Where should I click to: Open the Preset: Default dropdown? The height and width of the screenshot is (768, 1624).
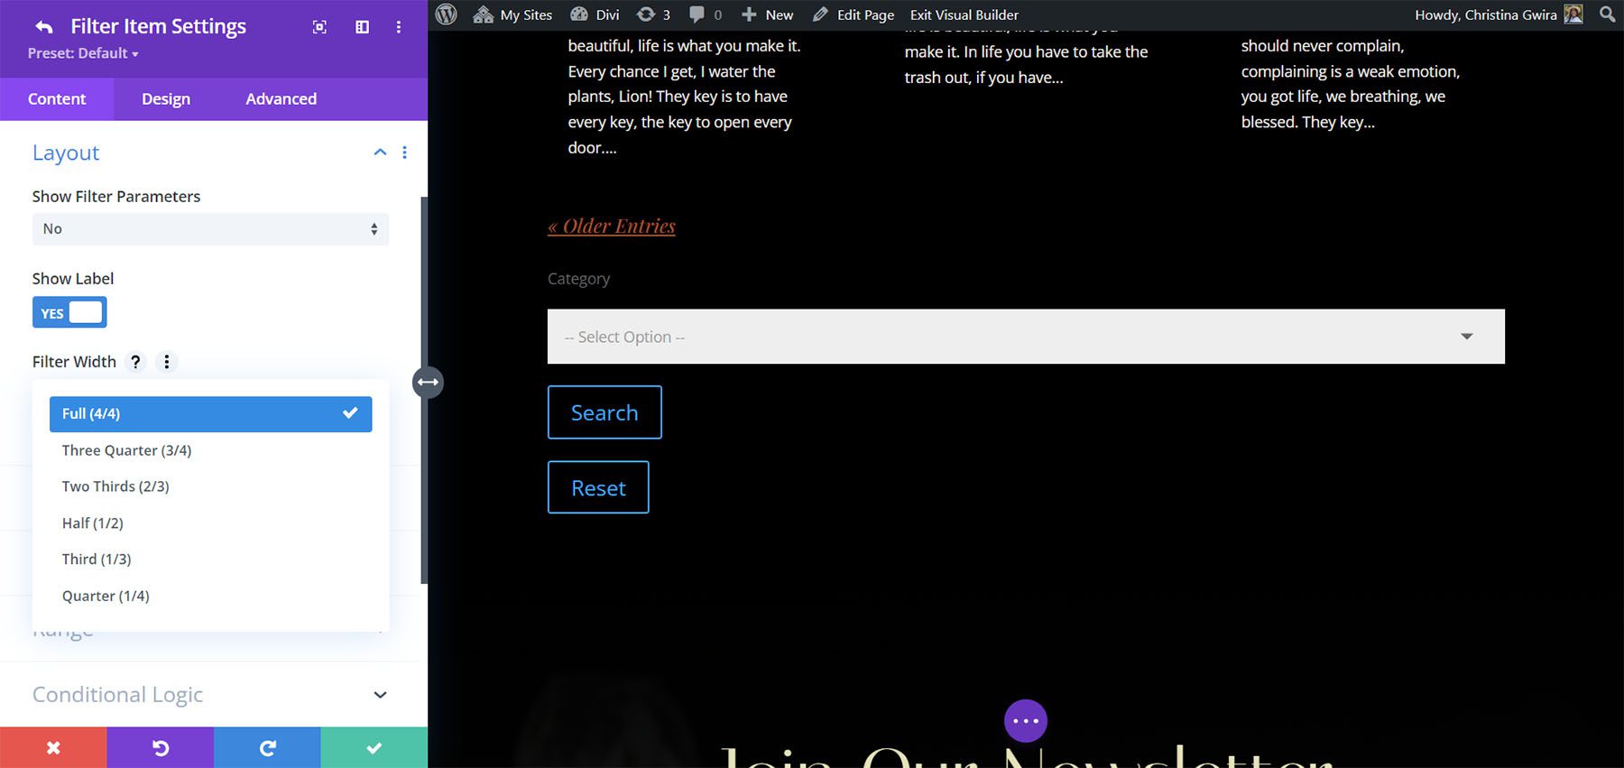click(83, 53)
